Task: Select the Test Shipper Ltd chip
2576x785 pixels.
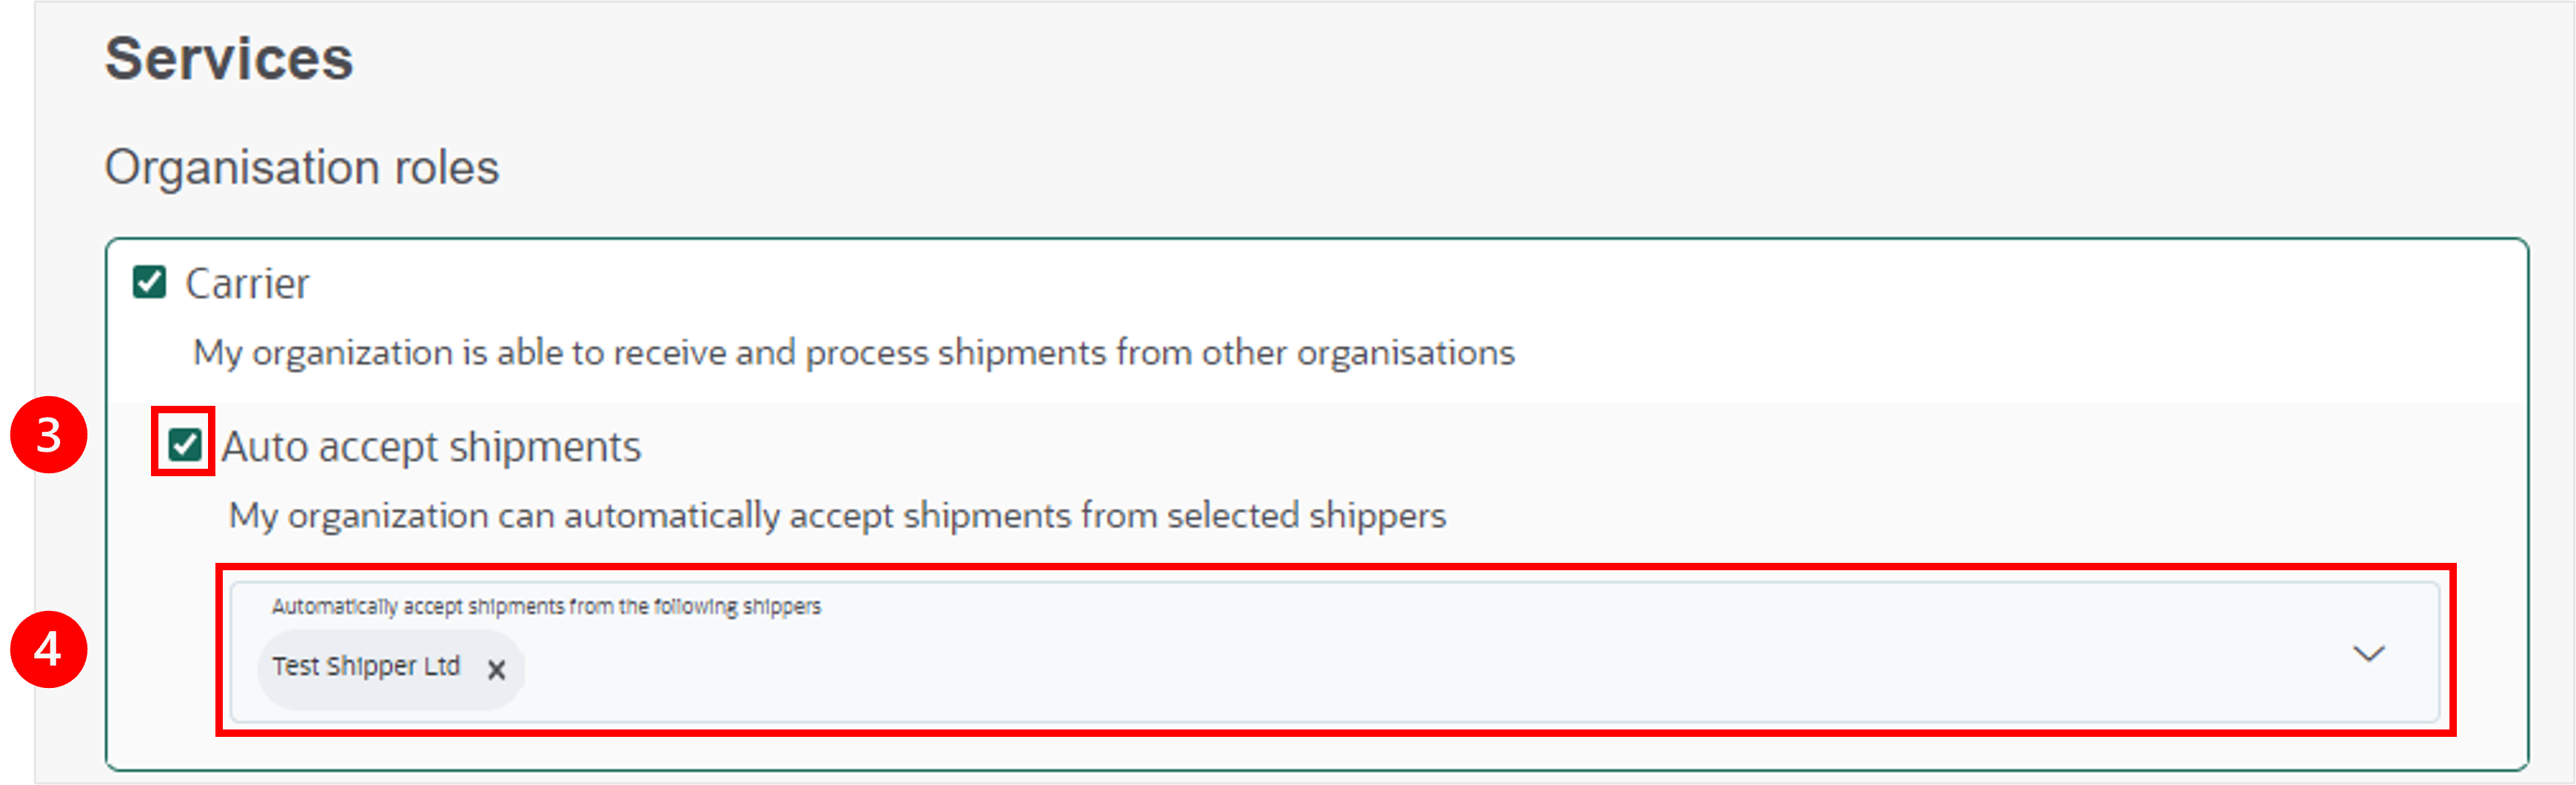Action: coord(365,666)
